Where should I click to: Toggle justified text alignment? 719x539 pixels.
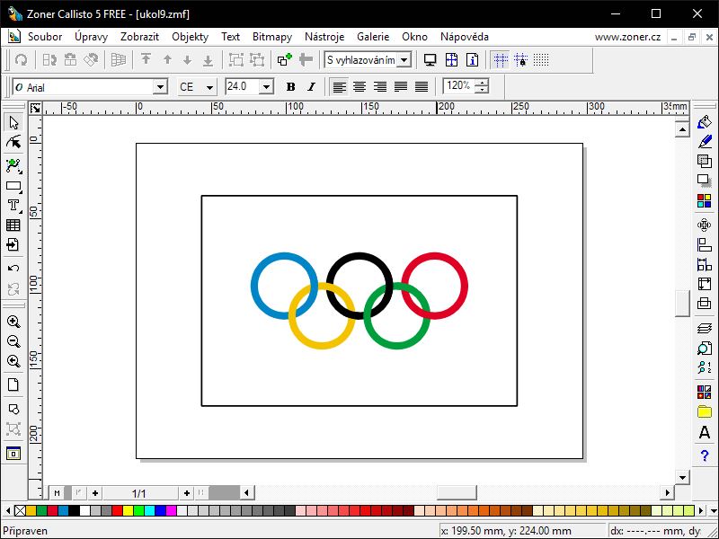click(401, 86)
